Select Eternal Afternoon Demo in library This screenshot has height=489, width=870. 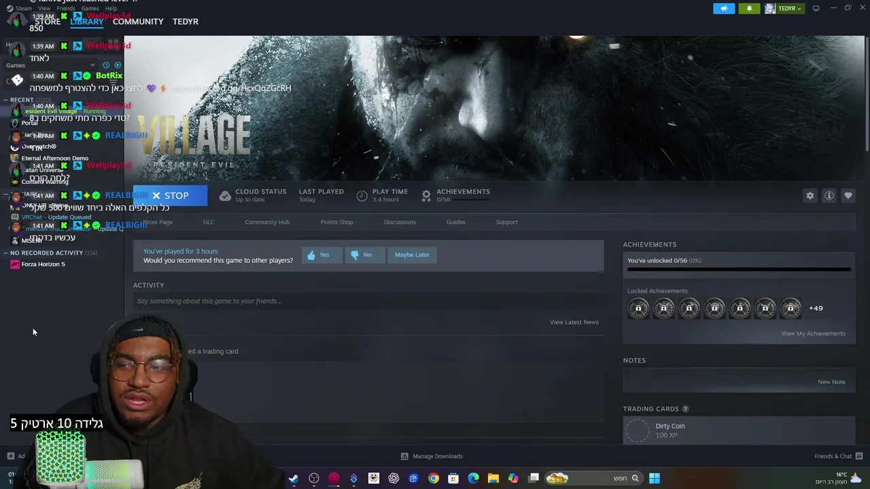pos(54,158)
